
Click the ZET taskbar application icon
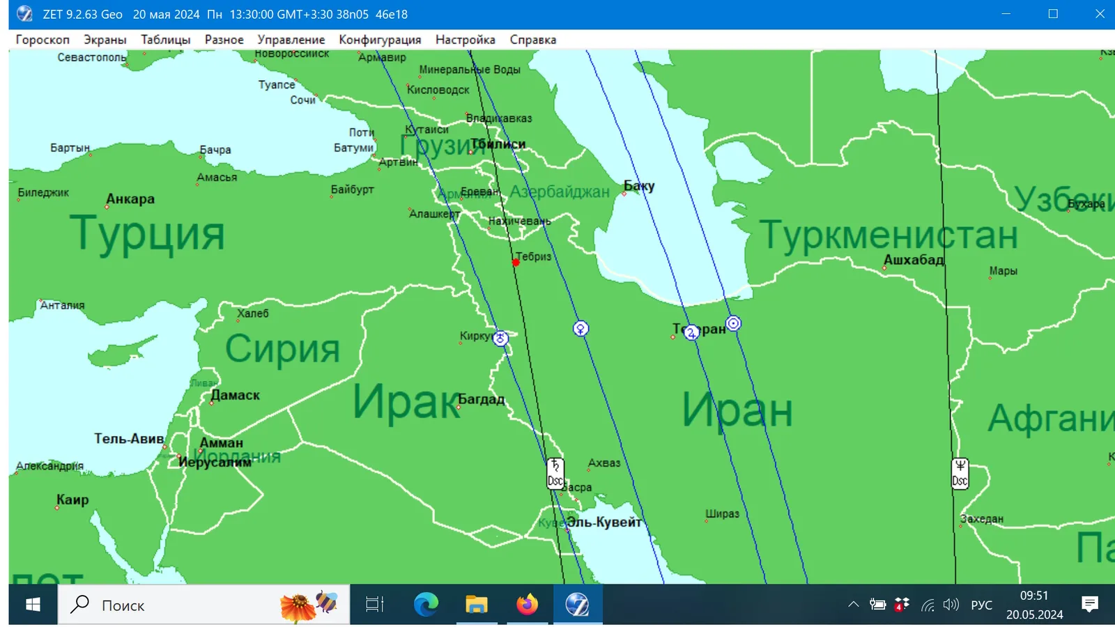[x=578, y=605]
